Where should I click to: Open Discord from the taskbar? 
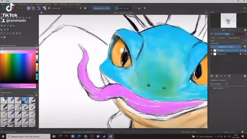[x=98, y=136]
